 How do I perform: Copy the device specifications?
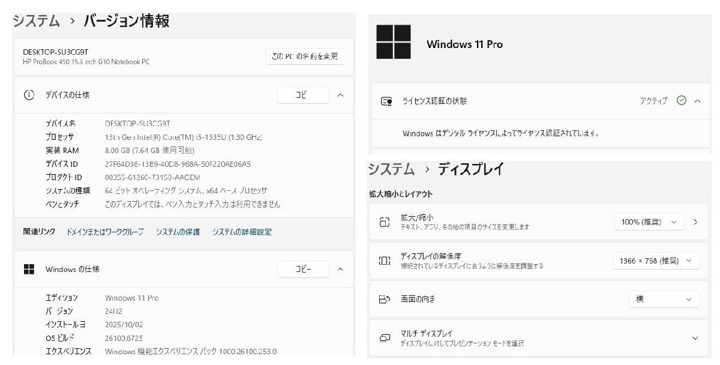(x=303, y=95)
